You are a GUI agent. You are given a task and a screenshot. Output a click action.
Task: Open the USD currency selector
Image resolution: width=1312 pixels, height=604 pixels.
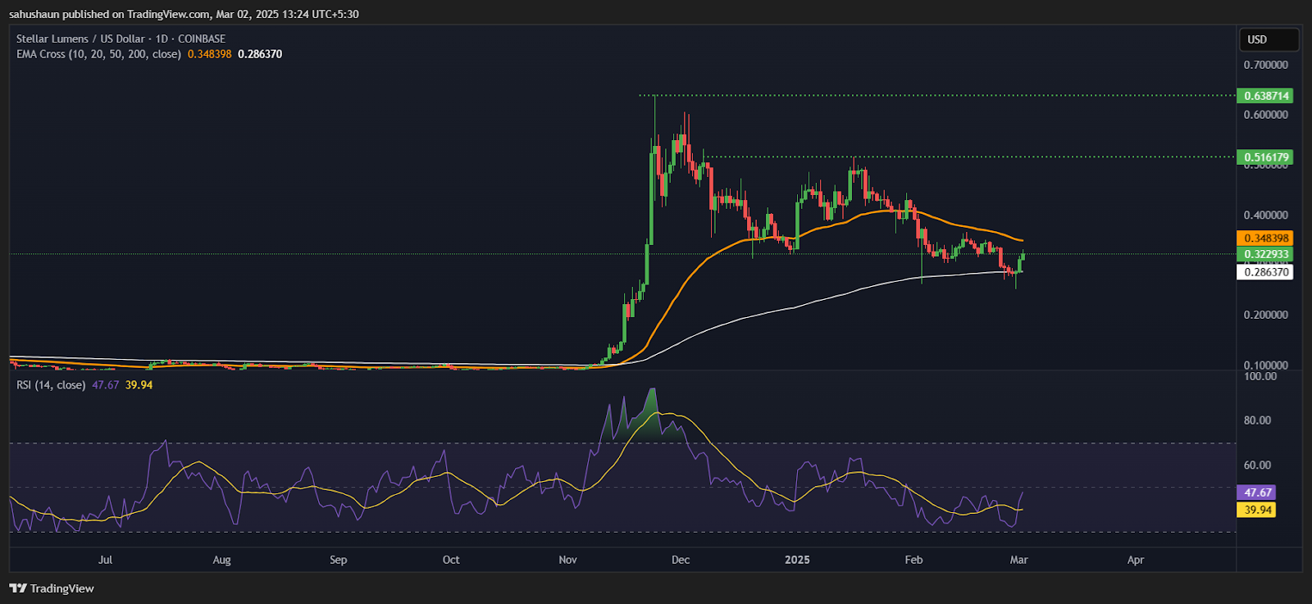click(1268, 39)
